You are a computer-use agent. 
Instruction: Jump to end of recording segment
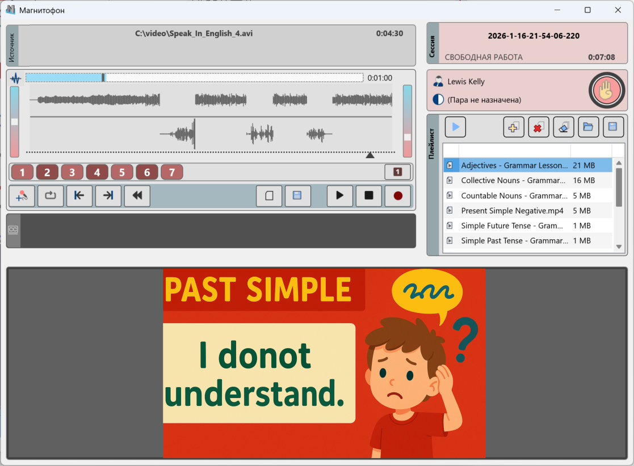pos(108,196)
